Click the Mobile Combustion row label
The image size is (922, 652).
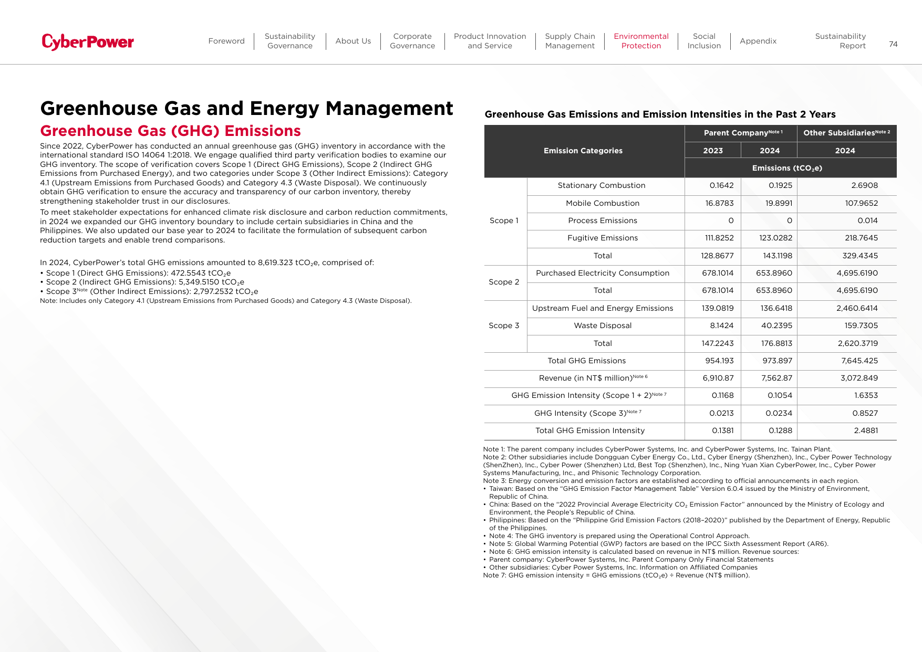pos(603,203)
